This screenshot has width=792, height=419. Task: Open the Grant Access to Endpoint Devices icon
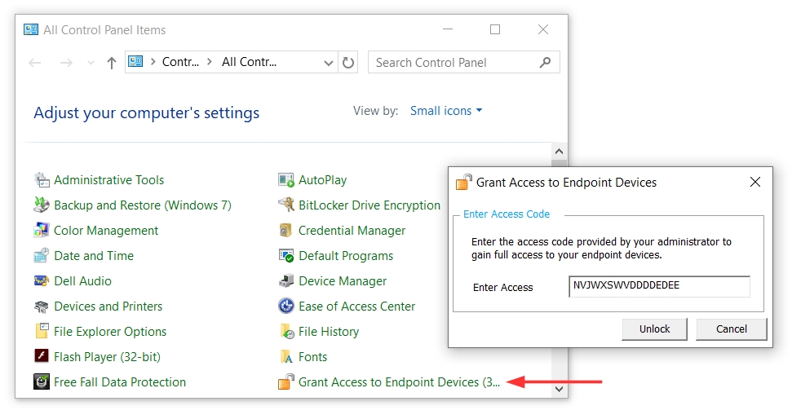pyautogui.click(x=286, y=382)
